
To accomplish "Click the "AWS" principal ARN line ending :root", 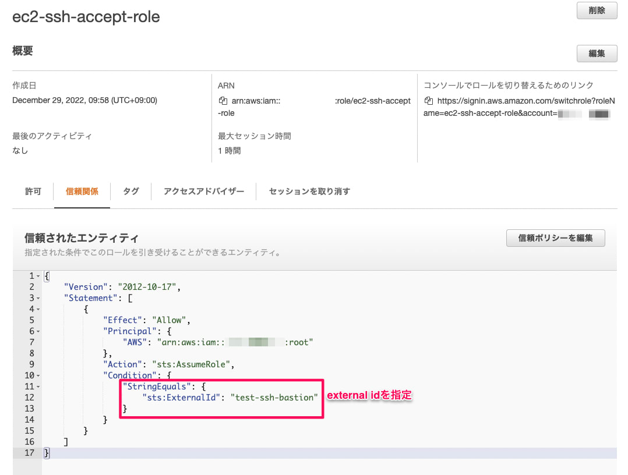I will 218,342.
